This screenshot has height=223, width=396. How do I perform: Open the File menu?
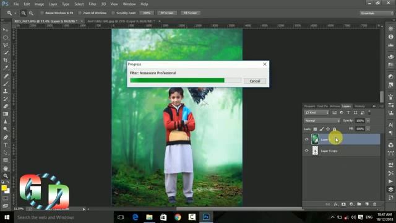(x=16, y=4)
